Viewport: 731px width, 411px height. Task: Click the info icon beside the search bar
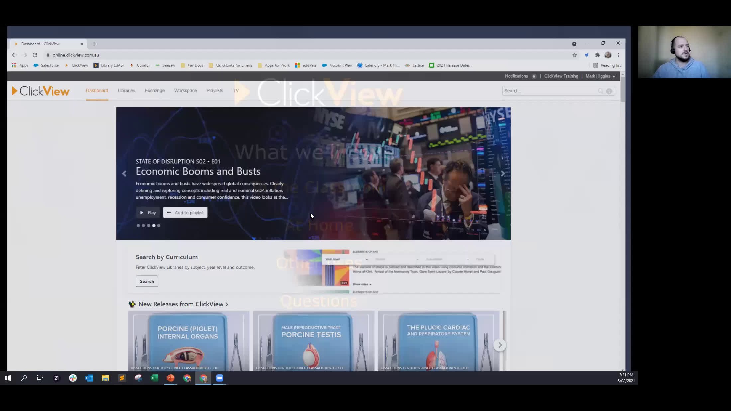click(609, 91)
